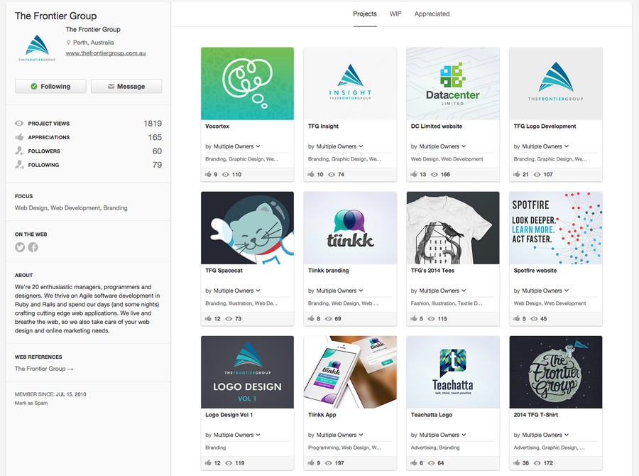Screen dimensions: 639x476
Task: Expand Multiple Owners on TFG Insight card
Action: (339, 146)
